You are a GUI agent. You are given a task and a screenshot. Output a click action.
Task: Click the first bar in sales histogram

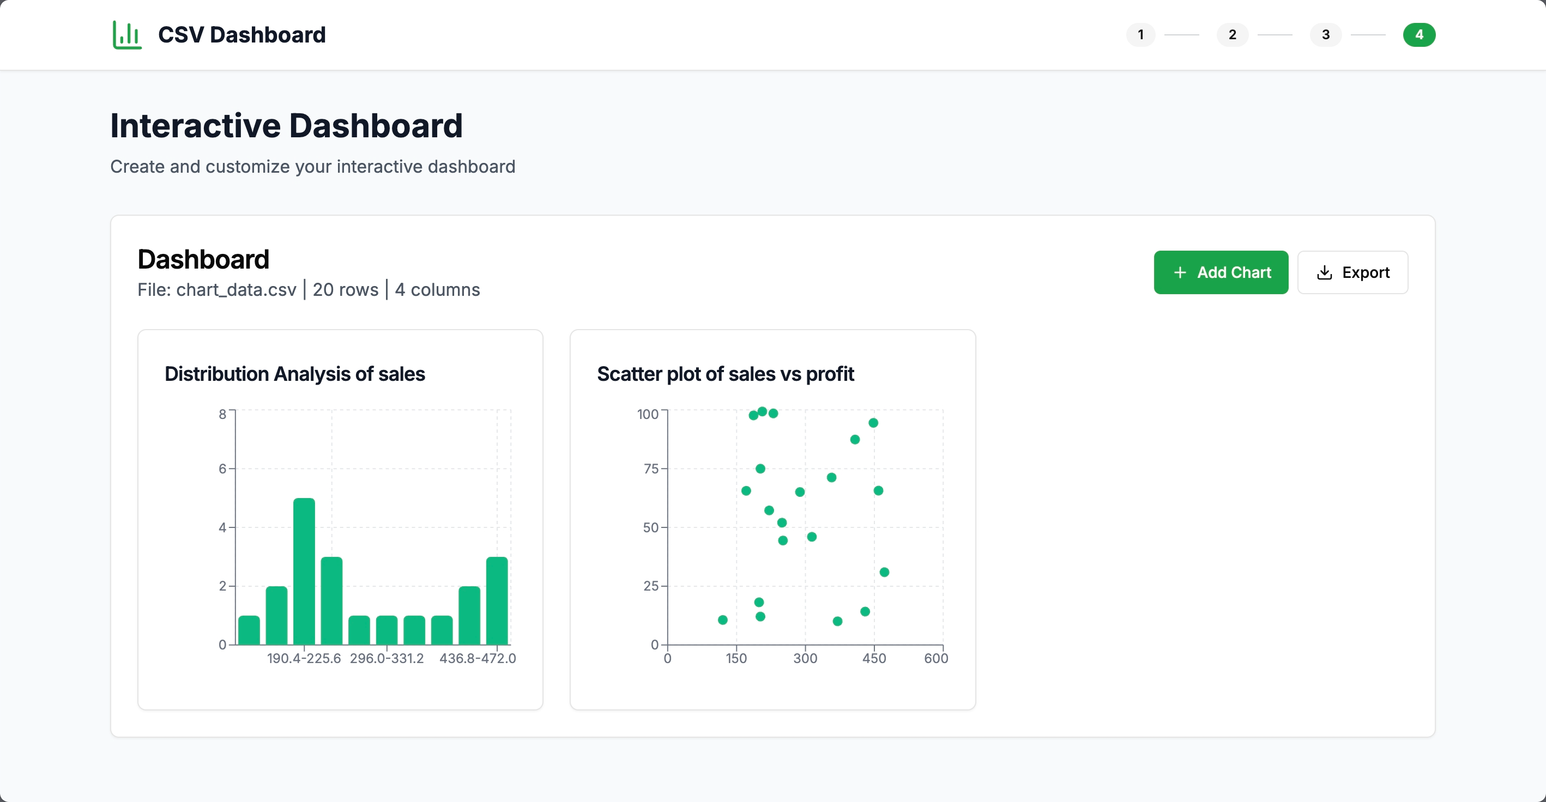point(249,630)
